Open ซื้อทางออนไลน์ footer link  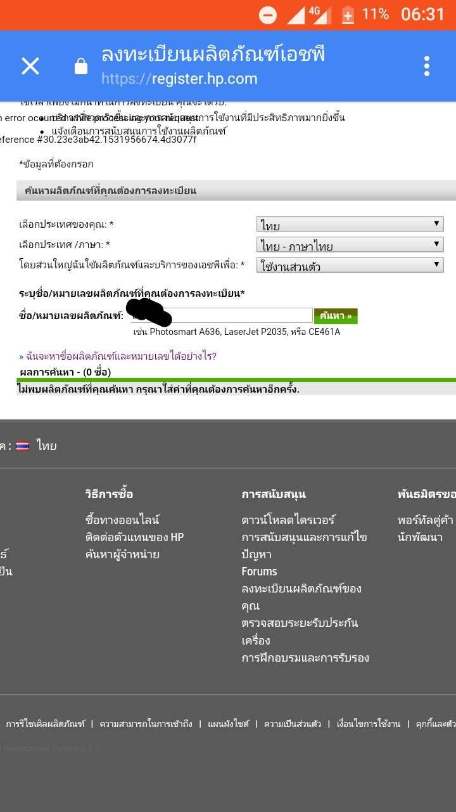coord(122,520)
